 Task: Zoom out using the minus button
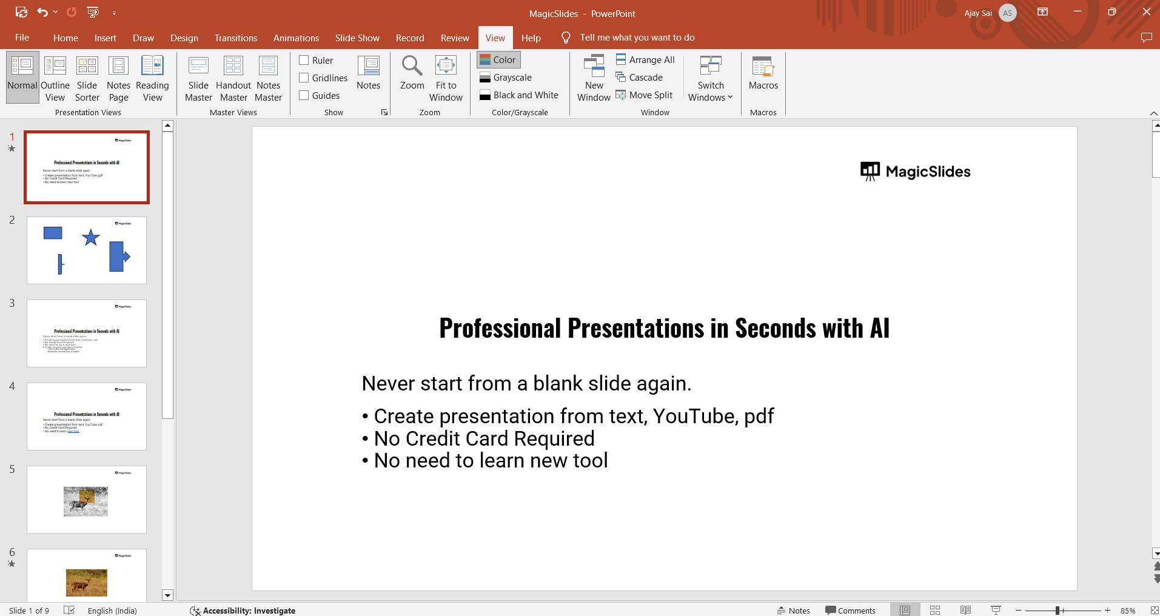pyautogui.click(x=1019, y=611)
